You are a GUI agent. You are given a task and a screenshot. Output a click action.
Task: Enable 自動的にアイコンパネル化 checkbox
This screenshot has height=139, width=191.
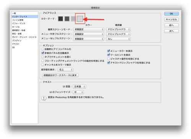[x=43, y=49]
